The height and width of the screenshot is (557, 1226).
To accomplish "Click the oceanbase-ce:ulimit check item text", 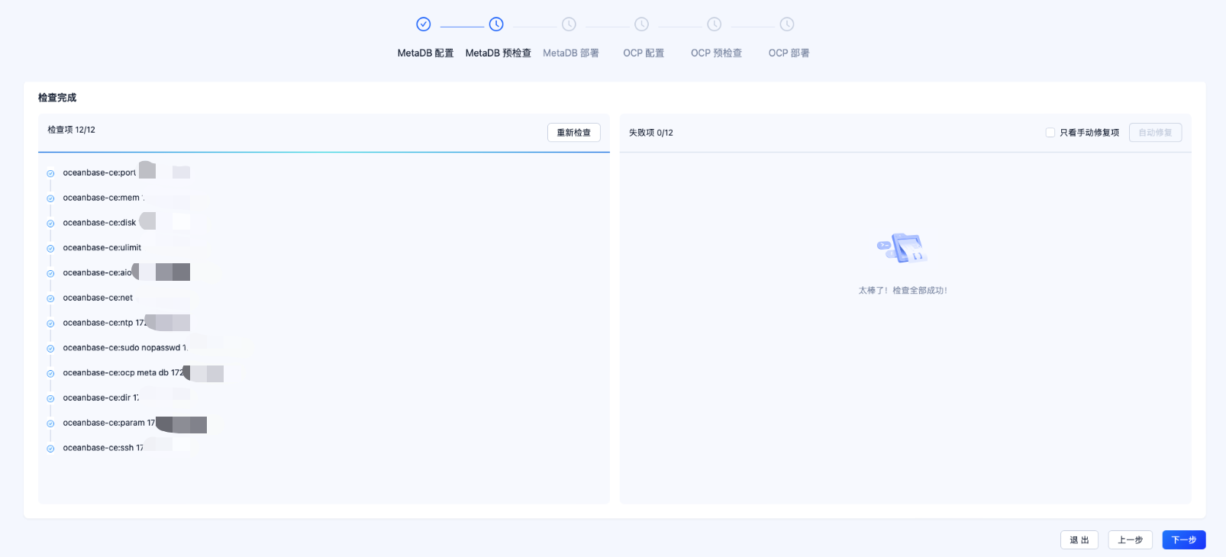I will [x=102, y=248].
